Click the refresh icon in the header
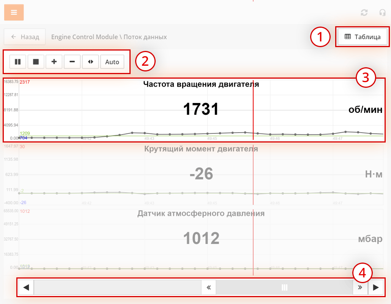 click(x=364, y=13)
